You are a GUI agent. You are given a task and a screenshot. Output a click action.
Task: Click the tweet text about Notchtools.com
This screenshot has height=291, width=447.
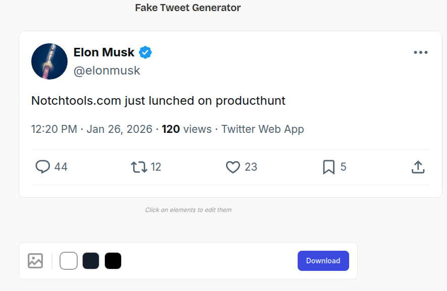tap(158, 101)
